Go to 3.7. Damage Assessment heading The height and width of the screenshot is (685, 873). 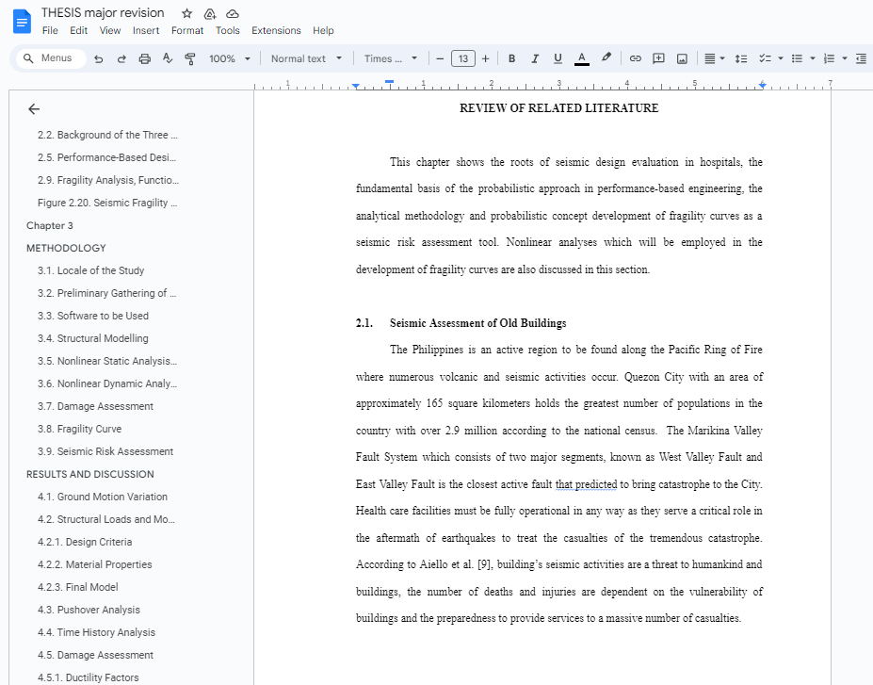pos(95,406)
